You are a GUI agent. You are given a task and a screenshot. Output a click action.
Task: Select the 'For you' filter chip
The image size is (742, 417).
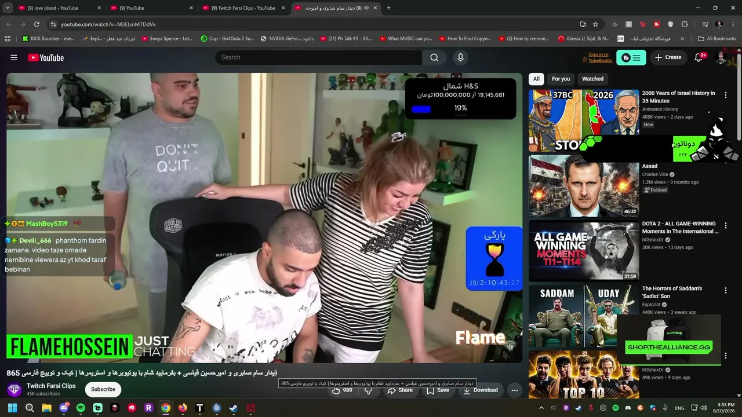tap(561, 79)
